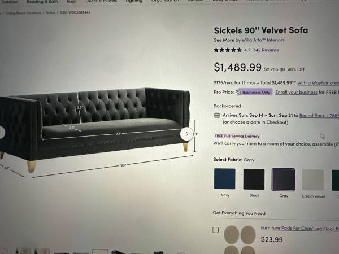Go to Sofas breadcrumb
The image size is (339, 254).
[x=50, y=12]
